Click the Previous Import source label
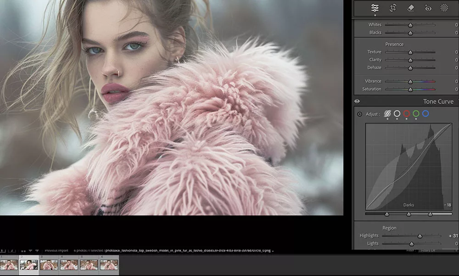Viewport: 459px width, 276px height. [x=56, y=251]
